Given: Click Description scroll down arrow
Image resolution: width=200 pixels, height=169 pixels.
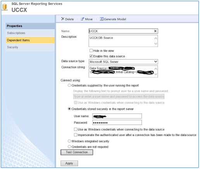Looking at the screenshot, I should click(x=156, y=43).
